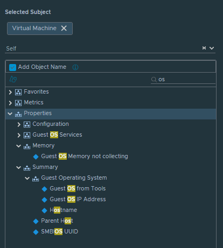Select the SMBIOS UUID property
Viewport: 223px width, 248px height.
[59, 231]
